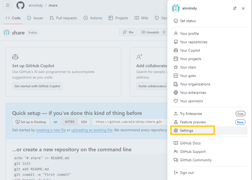Click the Unwatch button
This screenshot has width=252, height=180.
coord(153,32)
